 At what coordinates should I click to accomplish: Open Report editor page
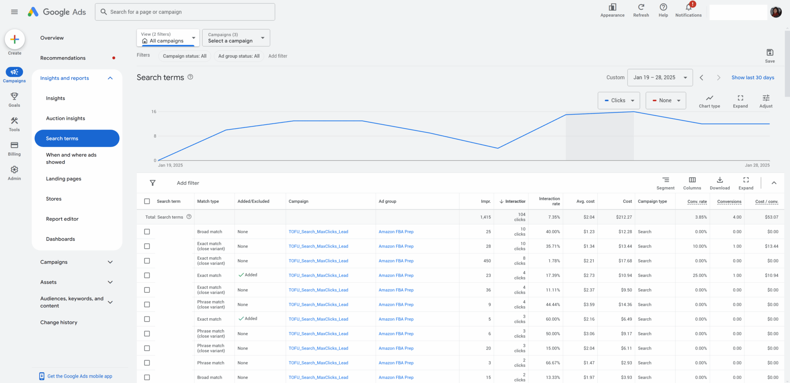click(62, 219)
